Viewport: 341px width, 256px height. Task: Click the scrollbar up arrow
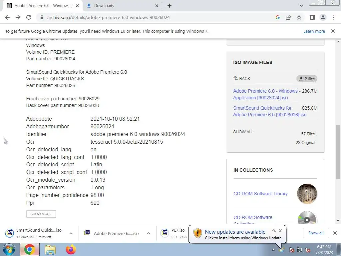pos(338,42)
